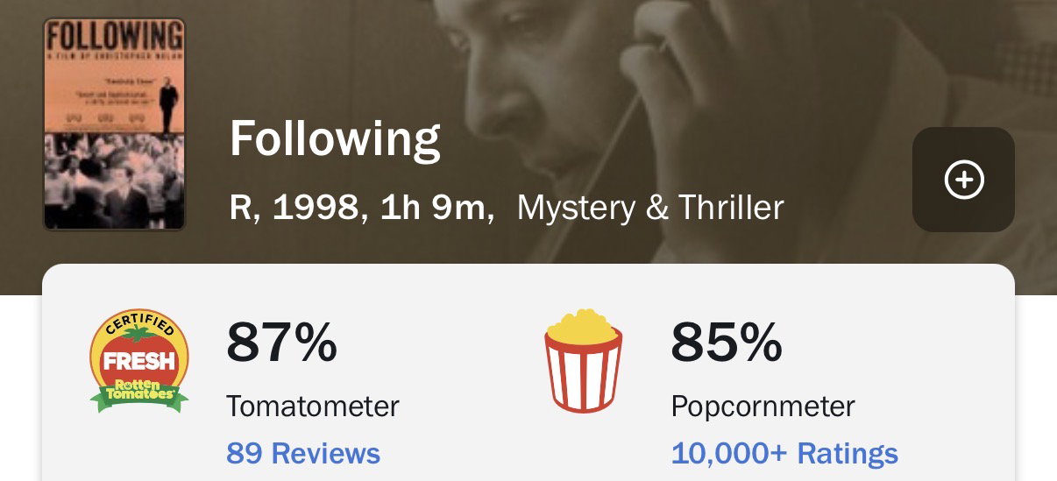The width and height of the screenshot is (1057, 481).
Task: Click the Tomatometer label
Action: [313, 407]
